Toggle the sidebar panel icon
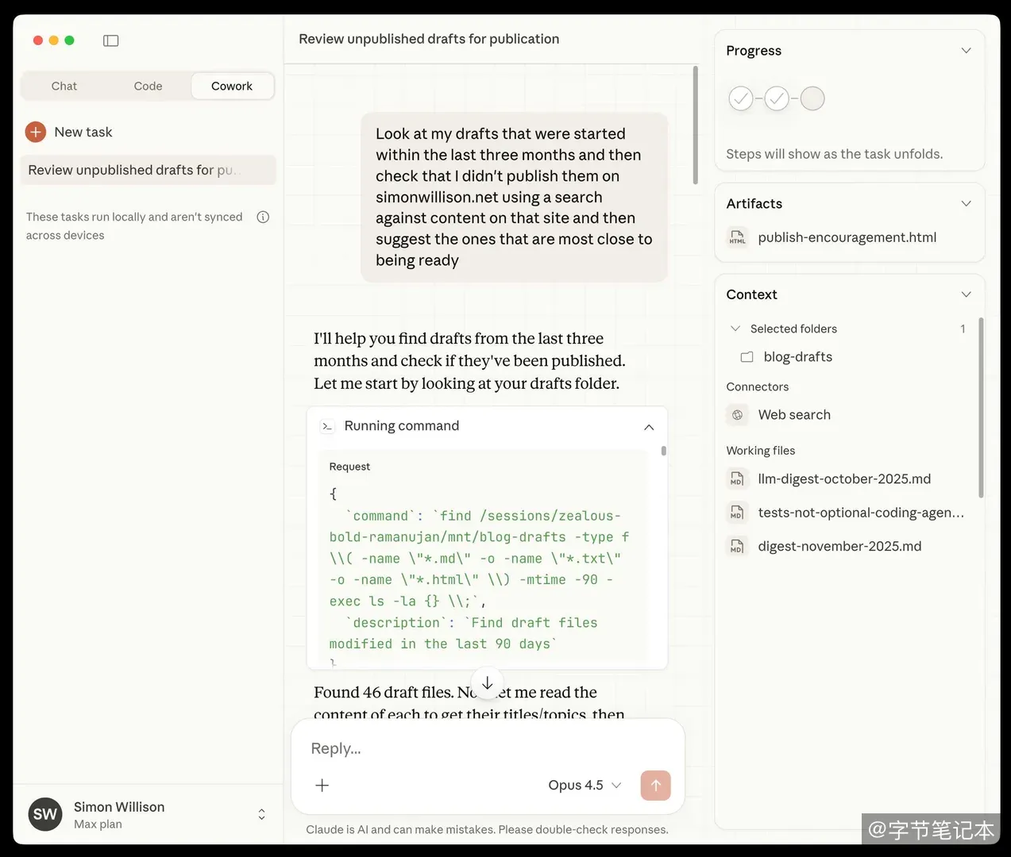Viewport: 1011px width, 857px height. click(111, 40)
